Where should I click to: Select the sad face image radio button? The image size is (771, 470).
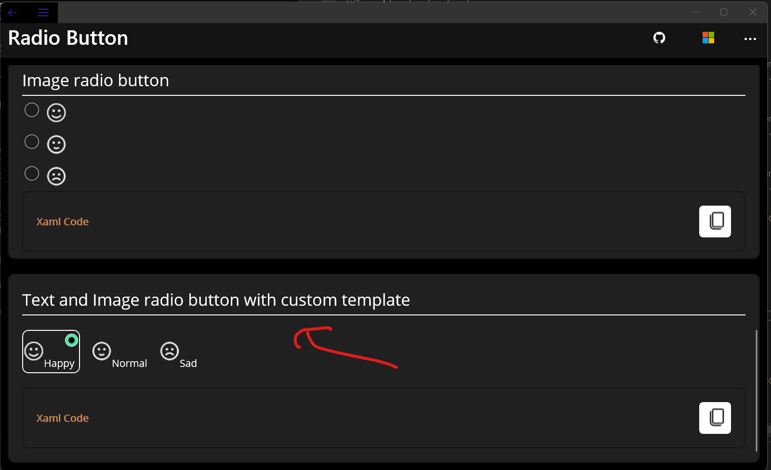click(x=31, y=173)
